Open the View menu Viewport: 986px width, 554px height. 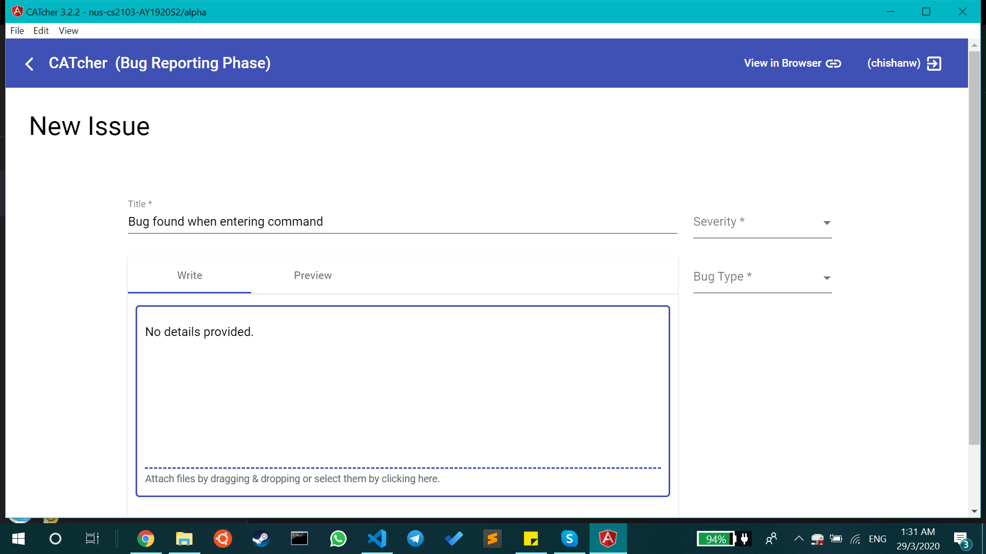pos(68,31)
